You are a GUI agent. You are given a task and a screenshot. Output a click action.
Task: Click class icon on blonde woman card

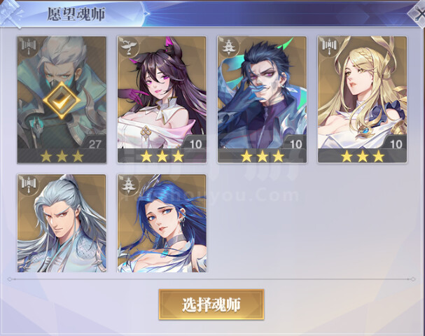pyautogui.click(x=330, y=48)
